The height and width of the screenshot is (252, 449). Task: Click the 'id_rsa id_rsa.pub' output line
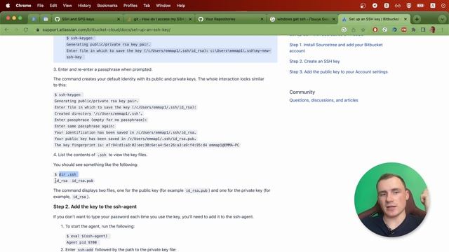pyautogui.click(x=74, y=181)
